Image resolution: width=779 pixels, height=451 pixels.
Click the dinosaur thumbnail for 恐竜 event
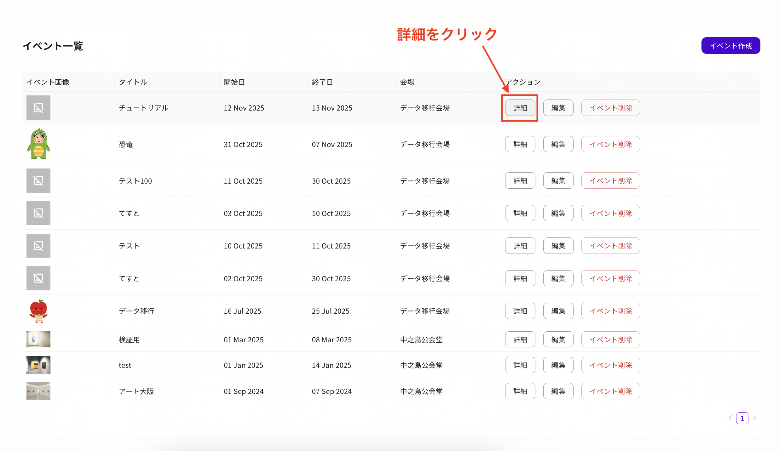click(x=38, y=144)
